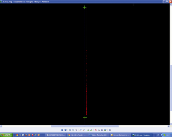Click the bottom green cross marker in the image
Viewport: 172px width, 137px height.
point(85,117)
